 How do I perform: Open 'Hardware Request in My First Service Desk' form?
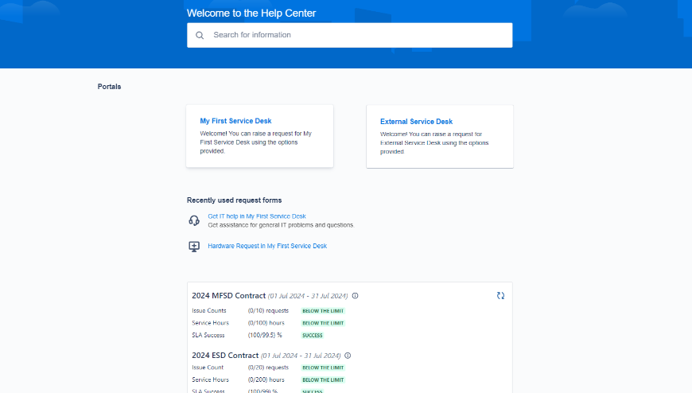click(267, 246)
